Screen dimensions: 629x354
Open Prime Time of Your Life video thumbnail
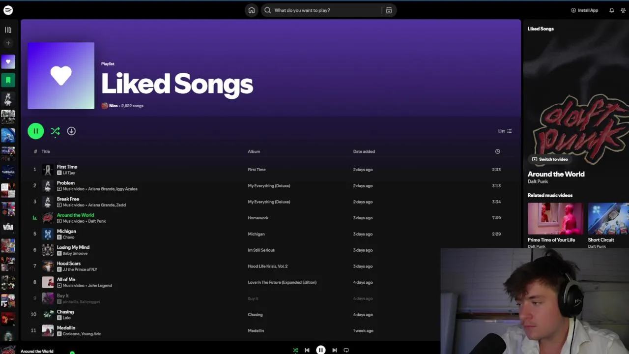coord(555,219)
